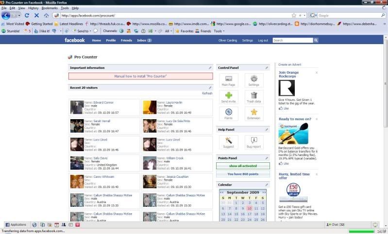Screen dimensions: 388x234
Task: Edit the Important information panel pencil
Action: click(210, 68)
